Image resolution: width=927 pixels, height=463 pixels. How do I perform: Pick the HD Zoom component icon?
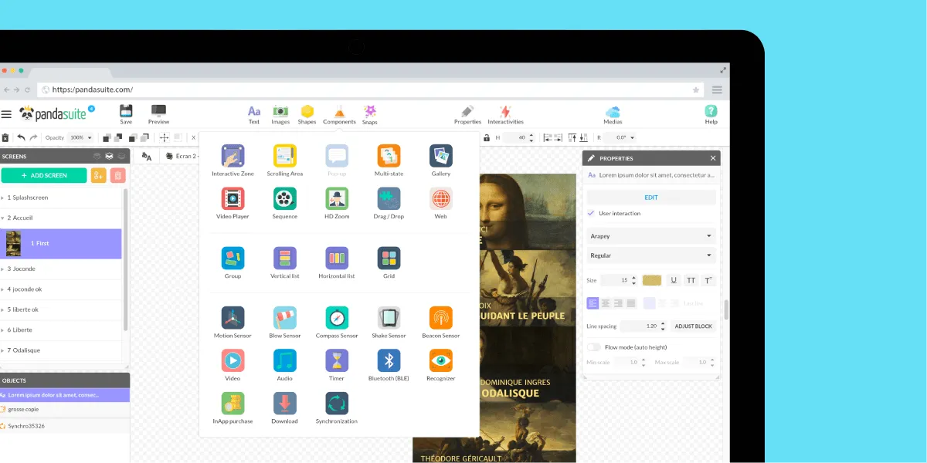click(x=337, y=199)
